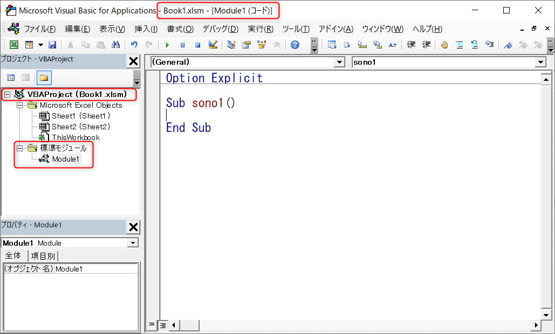555x334 pixels.
Task: Toggle Bookmark flag icon
Action: (508, 45)
